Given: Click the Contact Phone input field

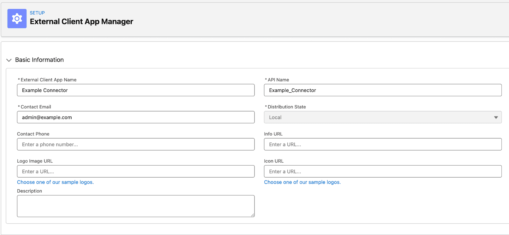Looking at the screenshot, I should click(x=136, y=145).
